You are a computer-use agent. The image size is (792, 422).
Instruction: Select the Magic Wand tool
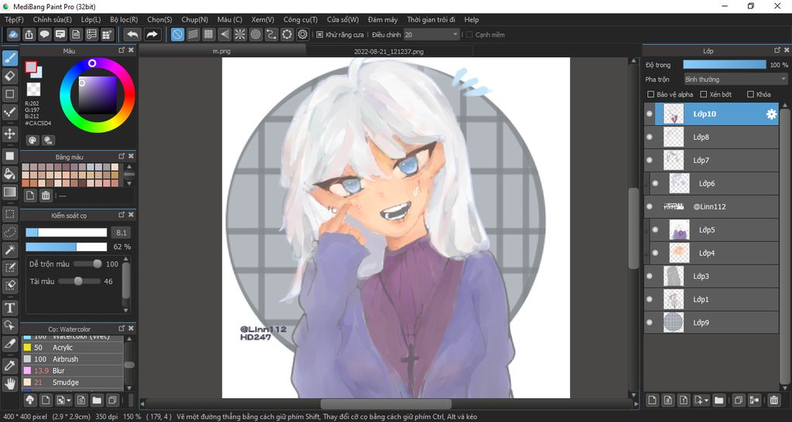tap(9, 250)
